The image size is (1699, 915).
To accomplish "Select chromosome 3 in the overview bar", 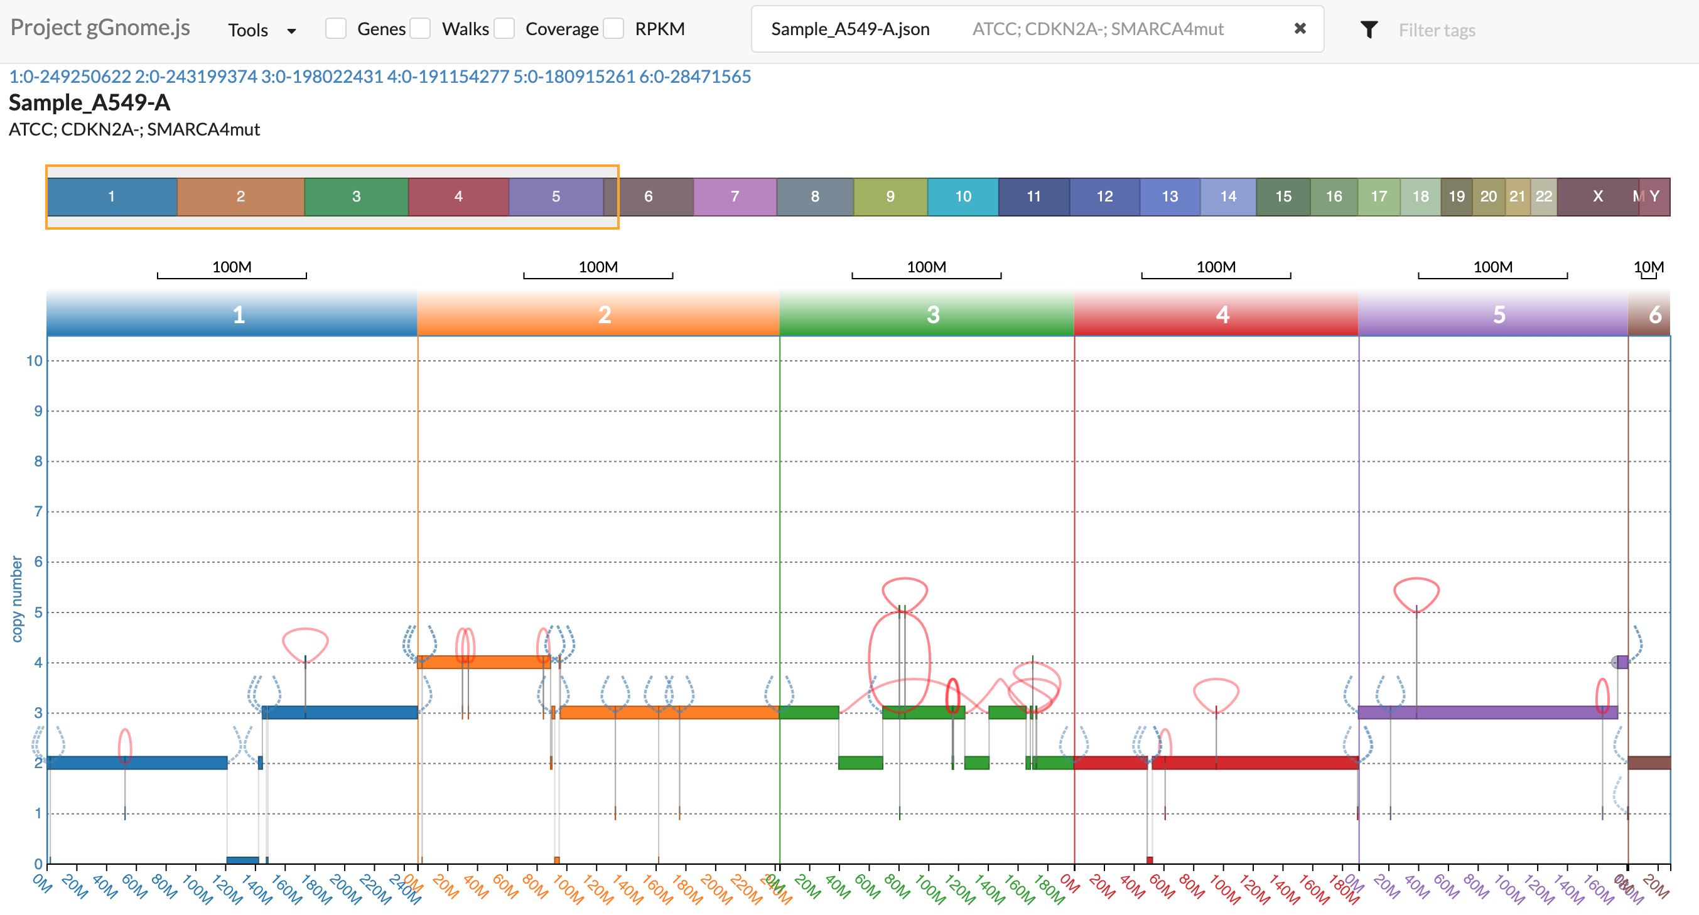I will (356, 196).
